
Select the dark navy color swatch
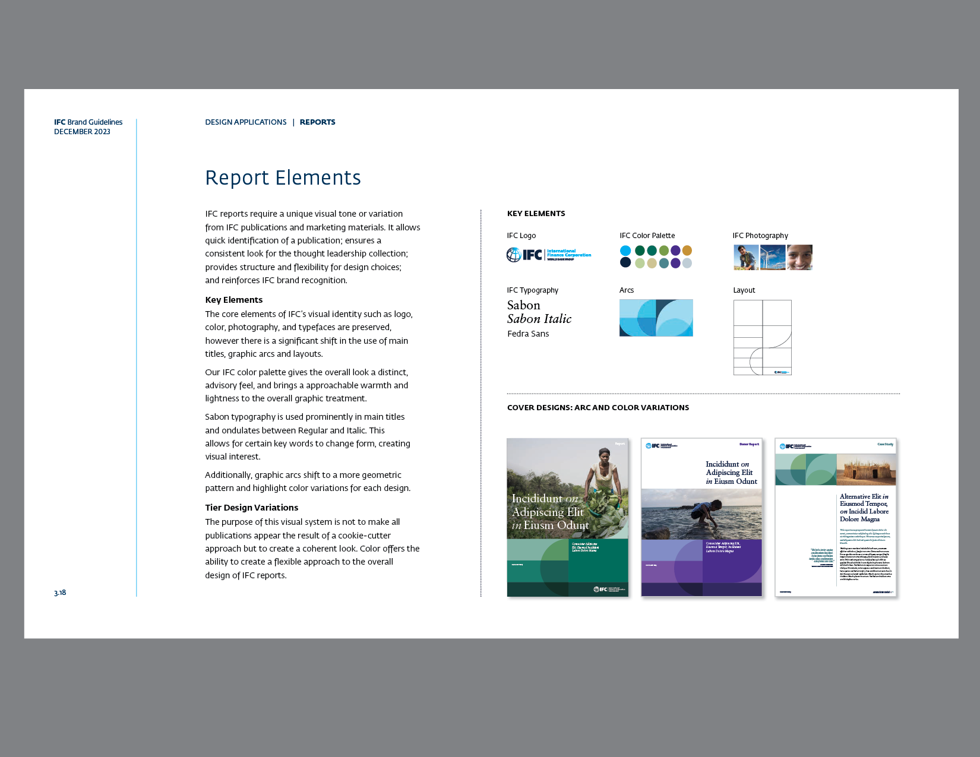pyautogui.click(x=625, y=262)
